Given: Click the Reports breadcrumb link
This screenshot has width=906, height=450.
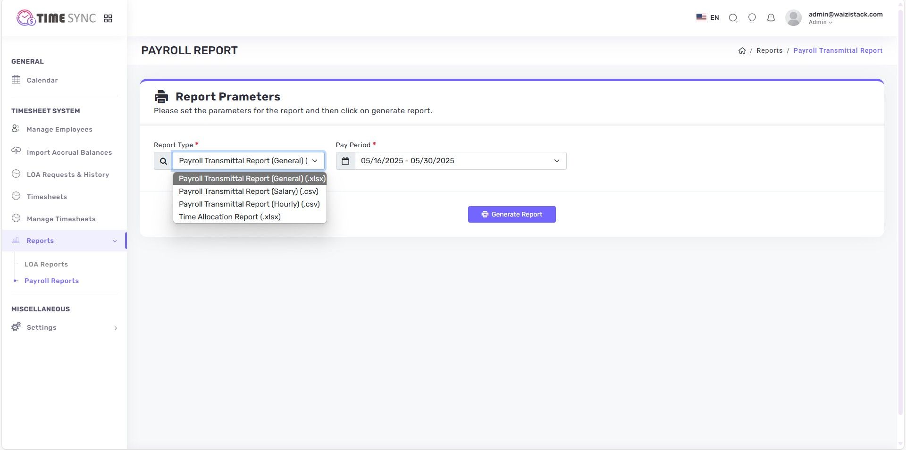Looking at the screenshot, I should (x=769, y=51).
